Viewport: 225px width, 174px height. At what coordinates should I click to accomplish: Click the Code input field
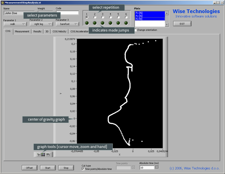click(x=67, y=13)
